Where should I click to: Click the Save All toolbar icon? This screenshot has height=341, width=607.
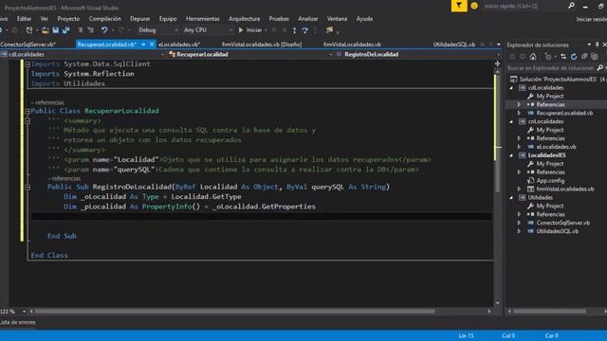pos(65,30)
